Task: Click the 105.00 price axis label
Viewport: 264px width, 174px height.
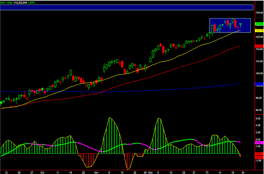Action: tap(259, 73)
